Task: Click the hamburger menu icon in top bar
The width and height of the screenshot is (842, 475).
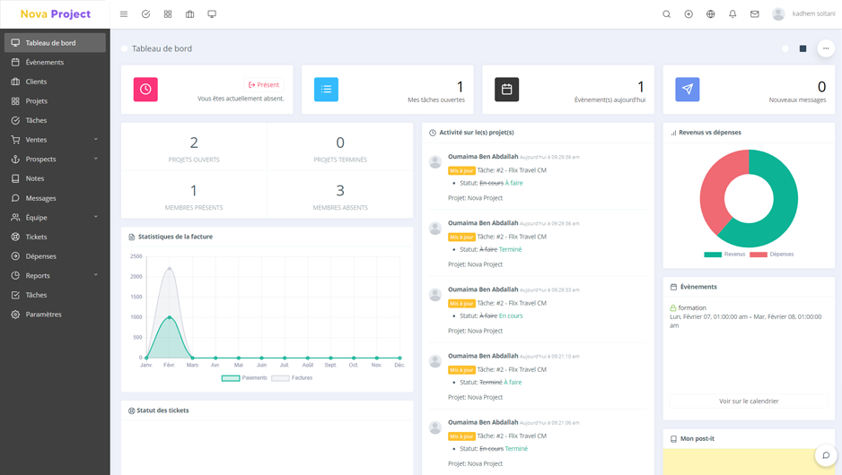Action: click(124, 14)
